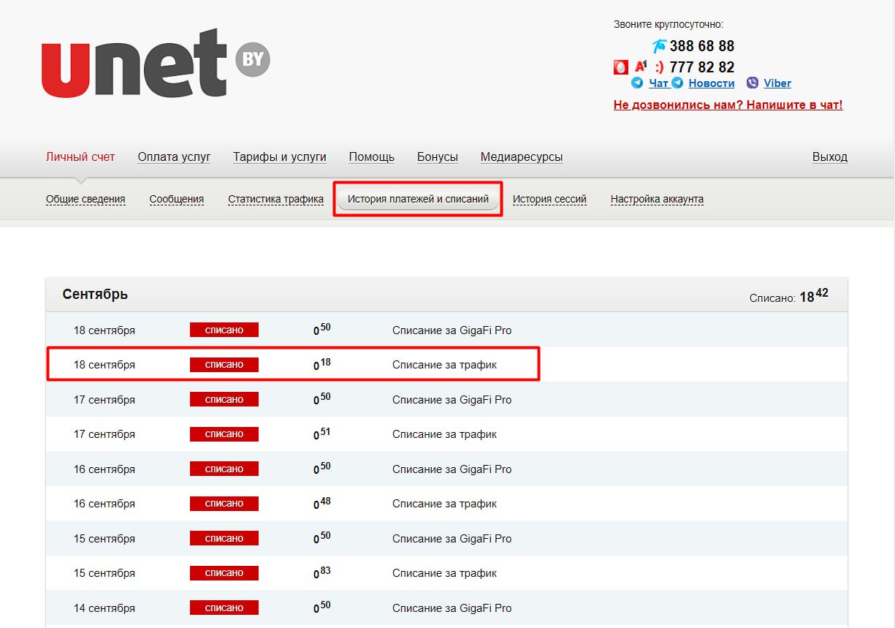Open Тарифы и услуги menu item
Screen dimensions: 895x628
pos(279,157)
